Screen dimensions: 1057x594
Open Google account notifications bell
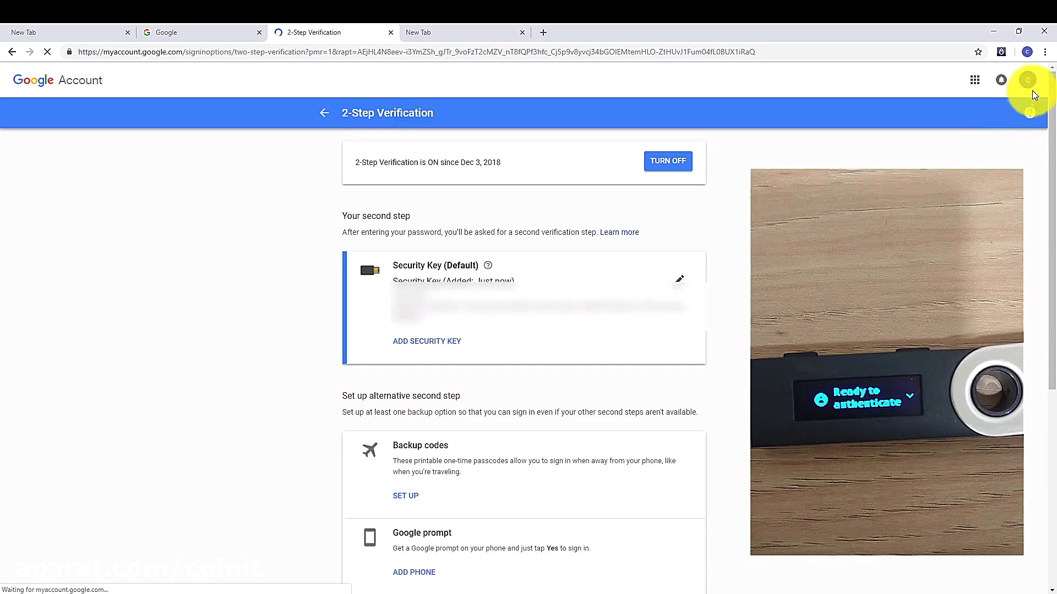pyautogui.click(x=1001, y=80)
